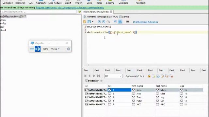Click the run statement at cursor icon
The height and width of the screenshot is (117, 209).
(104, 22)
